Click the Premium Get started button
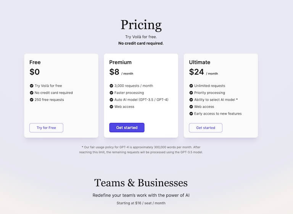293x214 pixels. 127,128
